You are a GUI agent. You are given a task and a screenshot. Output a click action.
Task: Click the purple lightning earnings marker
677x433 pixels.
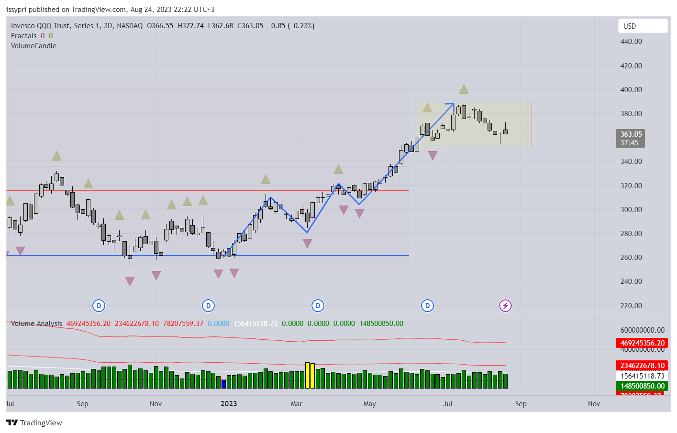(x=505, y=305)
